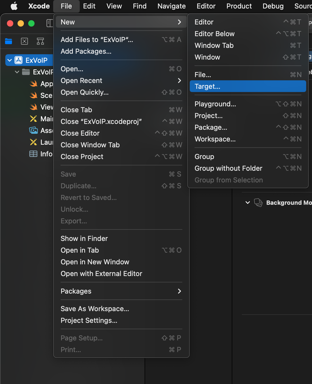Select the Info plist table icon
The height and width of the screenshot is (384, 312).
click(x=33, y=154)
